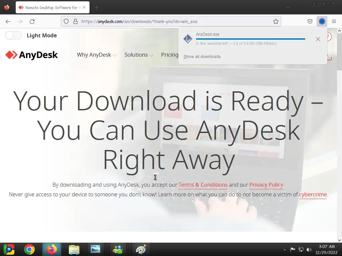Click the site security padlock icon
The image size is (342, 256).
75,21
